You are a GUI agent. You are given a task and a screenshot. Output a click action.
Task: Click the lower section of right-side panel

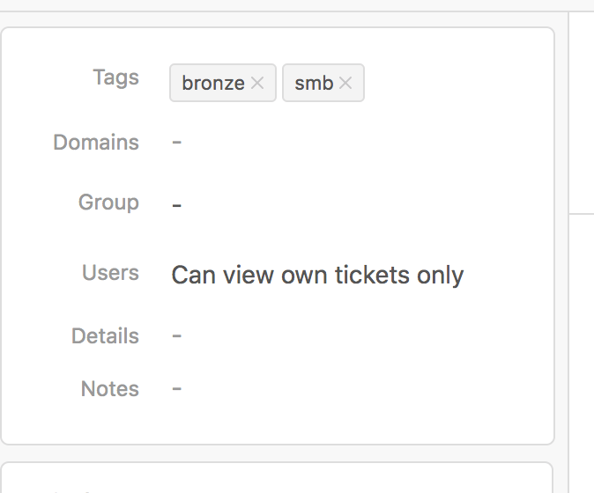tap(582, 353)
